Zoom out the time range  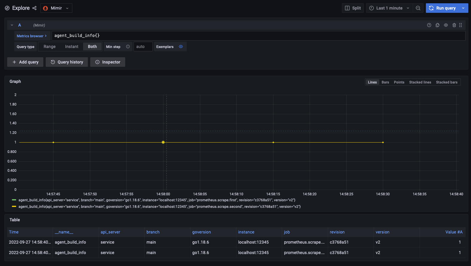point(418,8)
